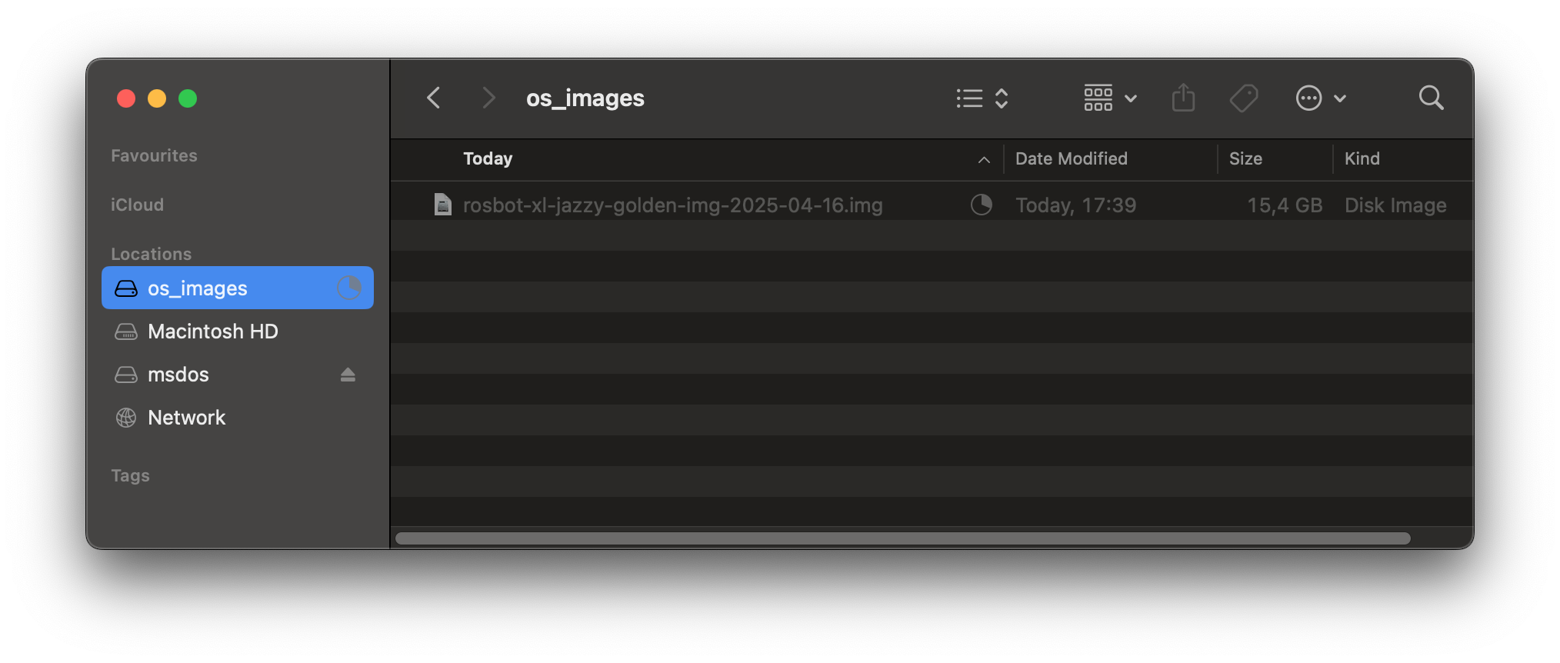This screenshot has width=1560, height=663.
Task: Expand the Tags sidebar section
Action: (130, 475)
